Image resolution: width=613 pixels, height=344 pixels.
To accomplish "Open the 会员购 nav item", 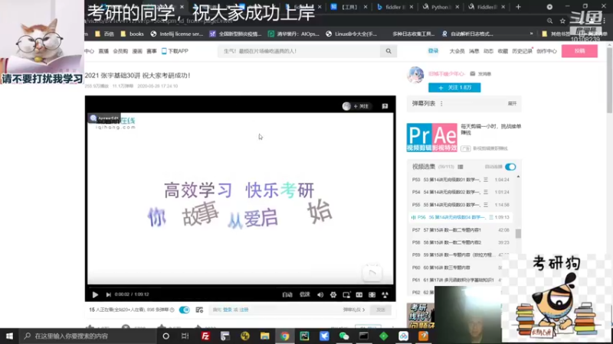I will point(120,51).
